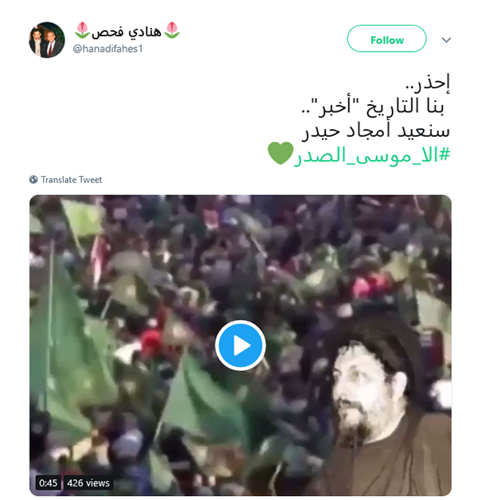The image size is (478, 500).
Task: Click the globe icon beside Translate Tweet
Action: 33,179
